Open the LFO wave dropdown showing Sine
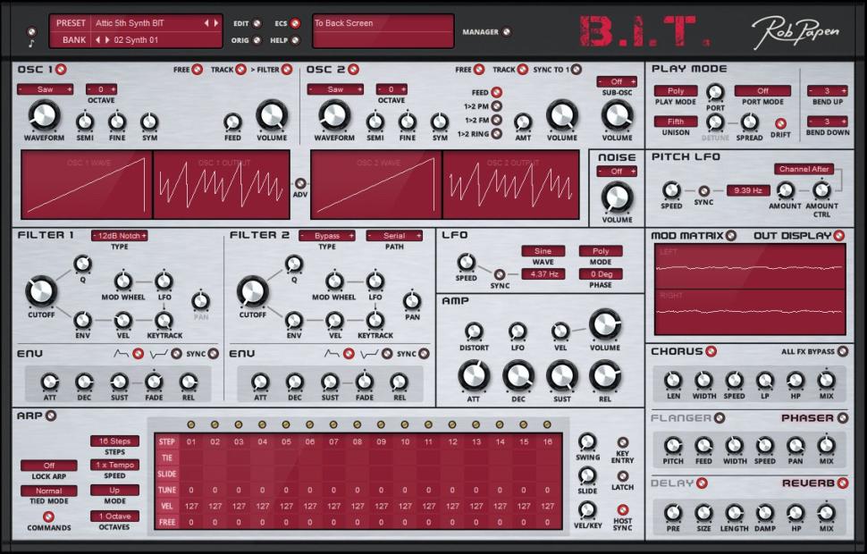This screenshot has height=554, width=867. pyautogui.click(x=542, y=251)
